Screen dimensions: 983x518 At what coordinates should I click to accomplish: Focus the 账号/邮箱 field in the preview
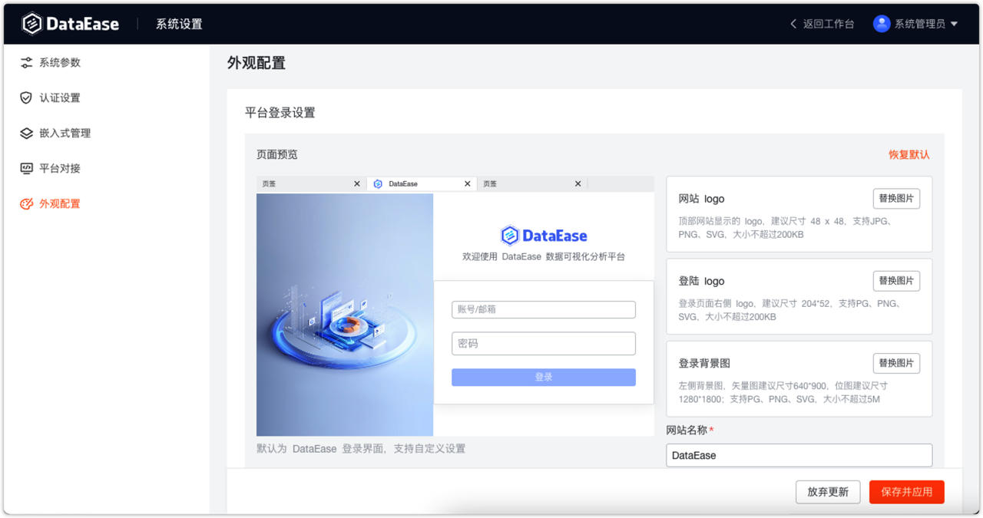(x=543, y=309)
